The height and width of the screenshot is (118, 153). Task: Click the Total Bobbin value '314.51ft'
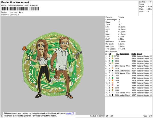(x=122, y=49)
